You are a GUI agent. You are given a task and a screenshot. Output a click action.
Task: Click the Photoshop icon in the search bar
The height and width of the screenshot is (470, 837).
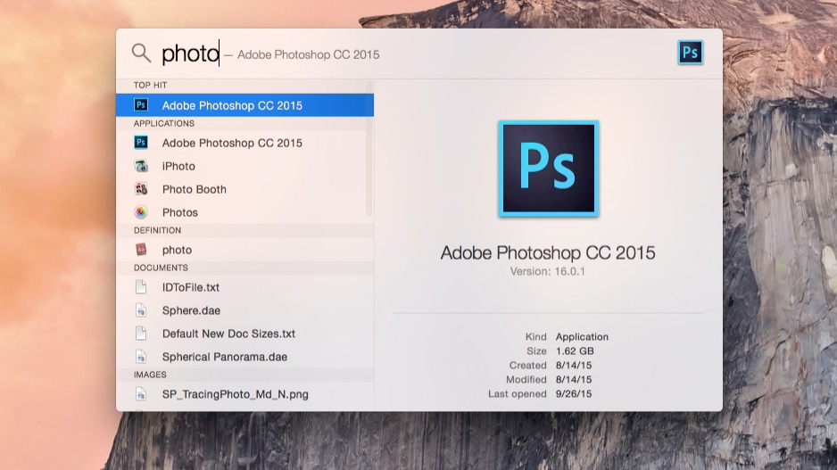690,53
